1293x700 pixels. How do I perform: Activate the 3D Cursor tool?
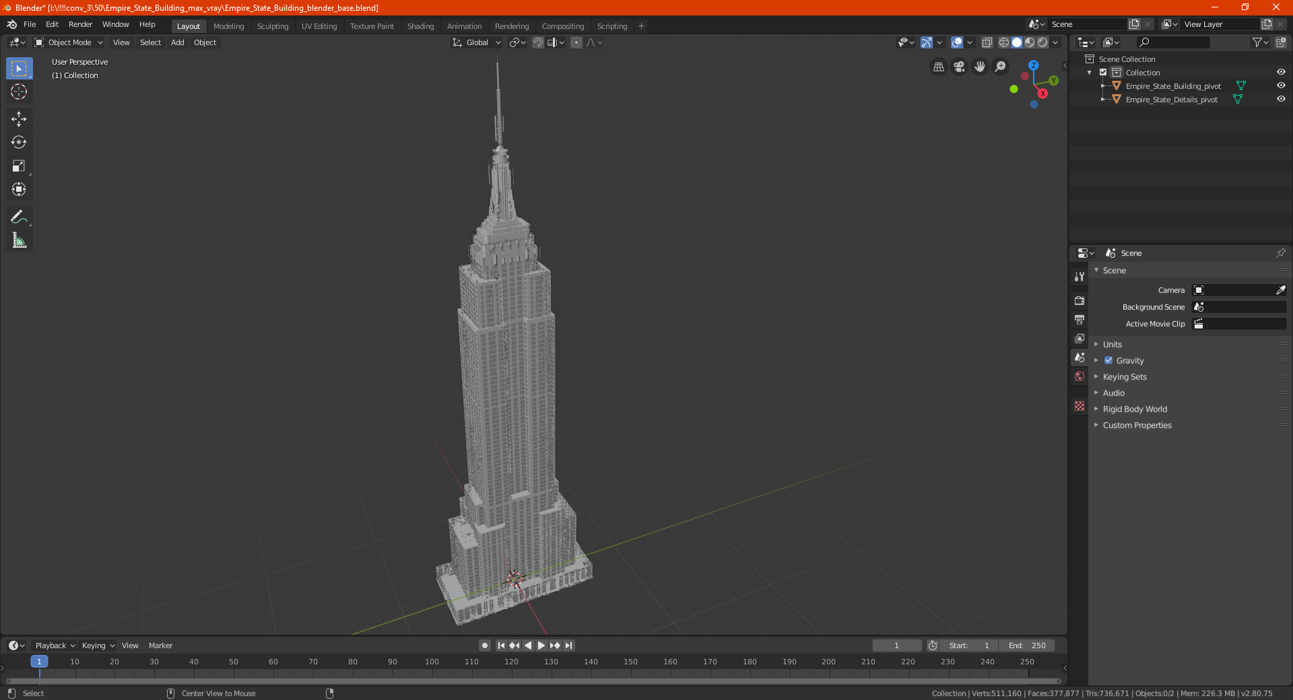[19, 92]
